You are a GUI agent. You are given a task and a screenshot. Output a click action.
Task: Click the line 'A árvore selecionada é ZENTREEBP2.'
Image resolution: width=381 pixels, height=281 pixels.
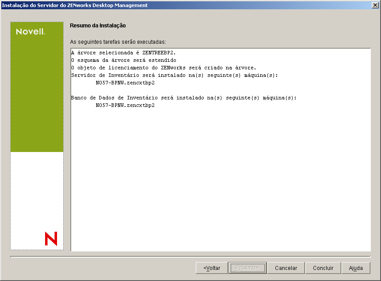click(x=123, y=53)
